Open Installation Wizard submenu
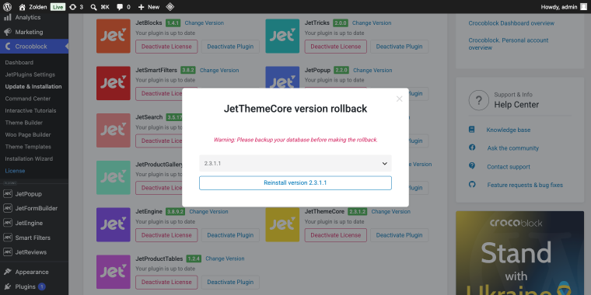 29,159
